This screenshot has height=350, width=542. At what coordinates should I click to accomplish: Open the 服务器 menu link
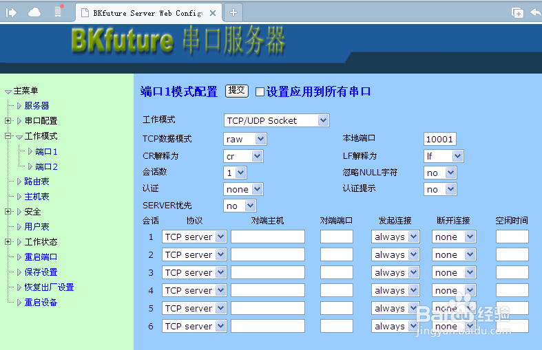37,106
